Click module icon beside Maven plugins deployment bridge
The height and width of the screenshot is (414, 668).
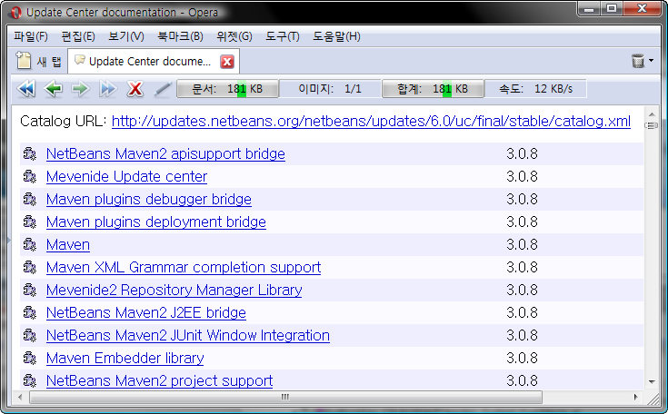tap(30, 222)
